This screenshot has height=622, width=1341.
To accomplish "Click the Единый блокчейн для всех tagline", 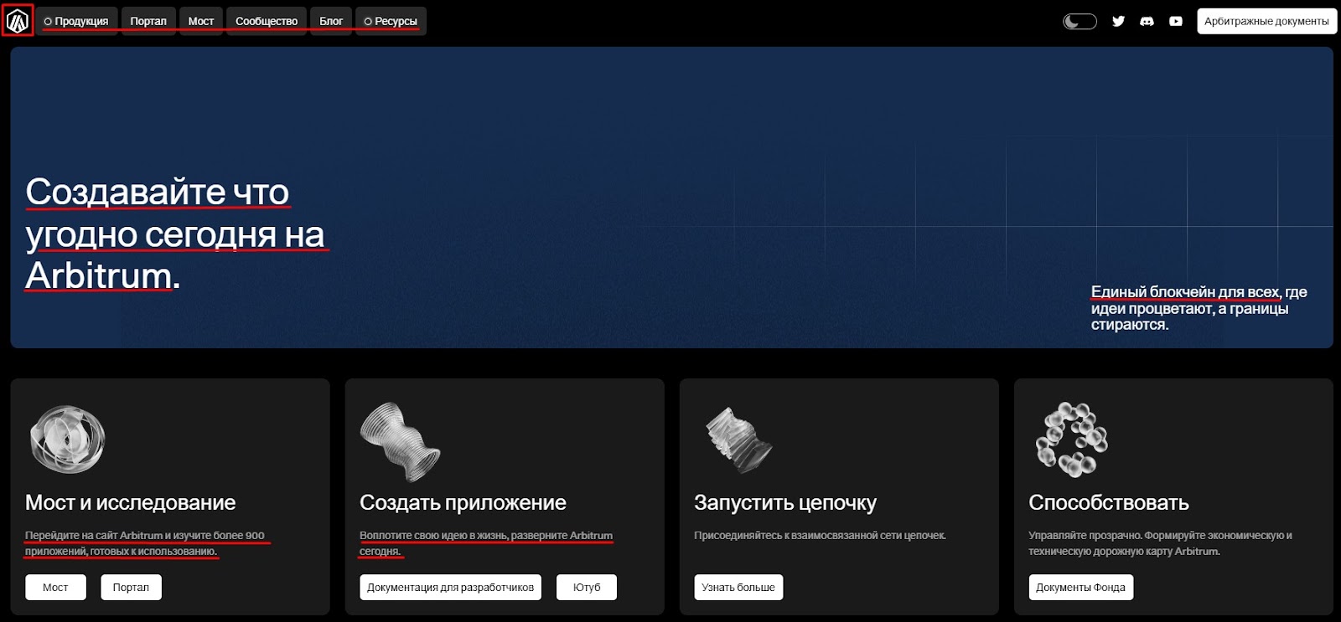I will 1185,292.
